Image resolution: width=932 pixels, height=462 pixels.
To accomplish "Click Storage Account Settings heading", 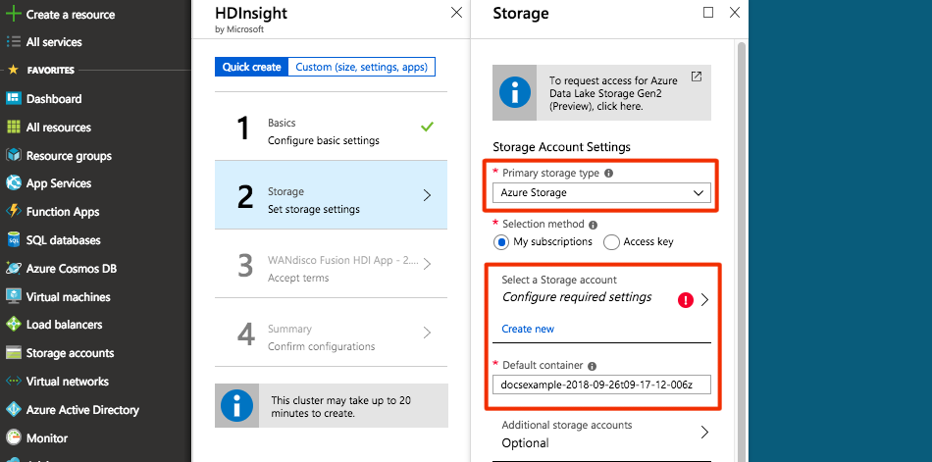I will 562,147.
